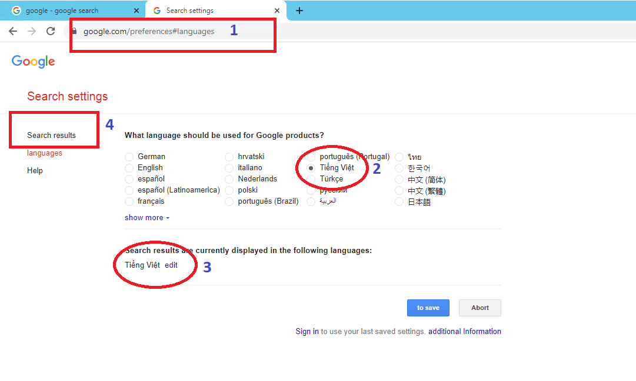Select the italiano radio button
The height and width of the screenshot is (381, 636).
(229, 168)
